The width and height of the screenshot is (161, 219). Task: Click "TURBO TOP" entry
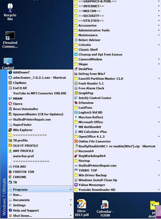[x=117, y=171]
